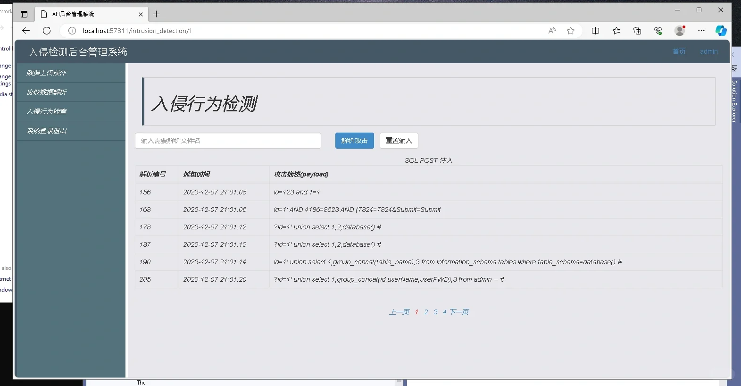Image resolution: width=741 pixels, height=386 pixels.
Task: Open Settings and more ellipsis menu
Action: (701, 31)
